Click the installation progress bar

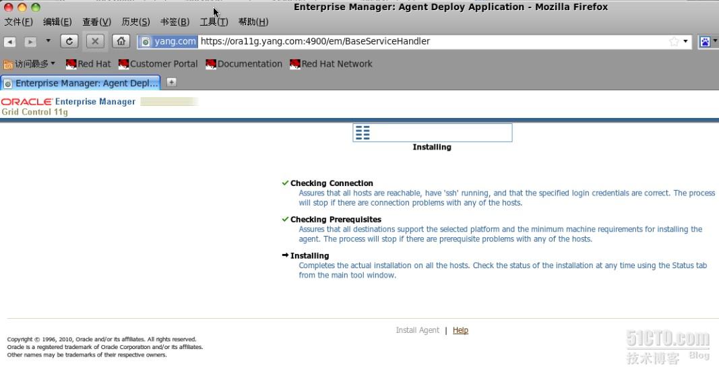click(433, 133)
